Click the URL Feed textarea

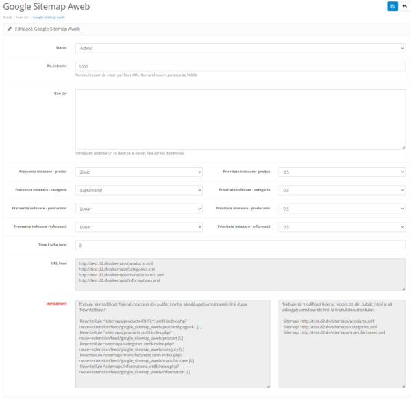click(240, 274)
